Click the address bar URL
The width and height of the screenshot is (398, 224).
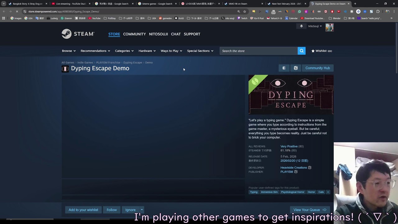click(x=64, y=12)
